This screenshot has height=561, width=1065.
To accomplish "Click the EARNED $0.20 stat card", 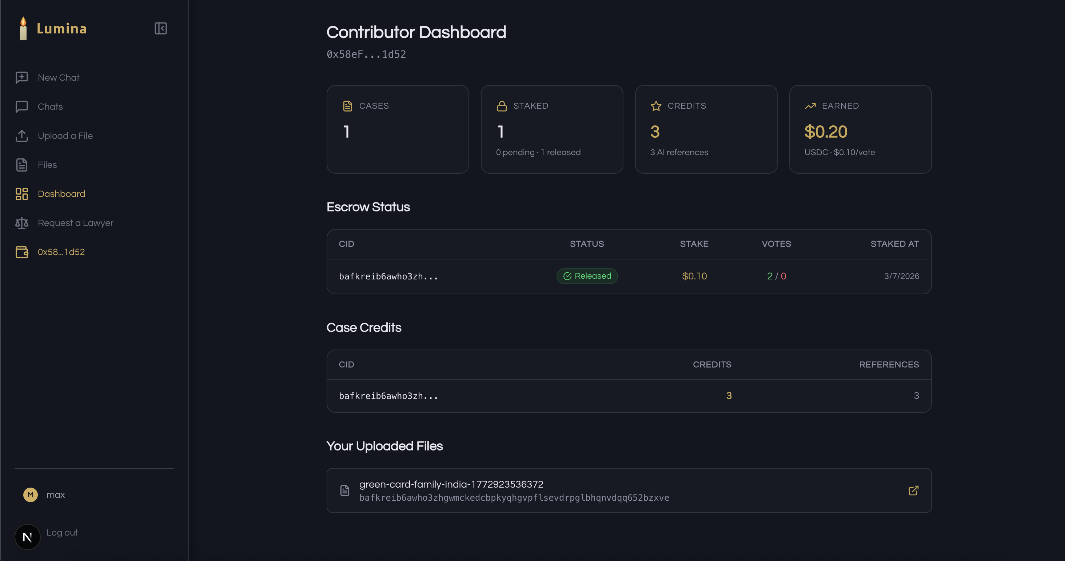I will pyautogui.click(x=860, y=129).
